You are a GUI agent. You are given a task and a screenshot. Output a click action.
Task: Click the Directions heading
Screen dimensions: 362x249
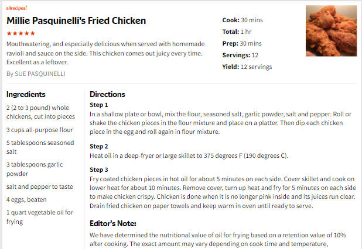pyautogui.click(x=107, y=95)
